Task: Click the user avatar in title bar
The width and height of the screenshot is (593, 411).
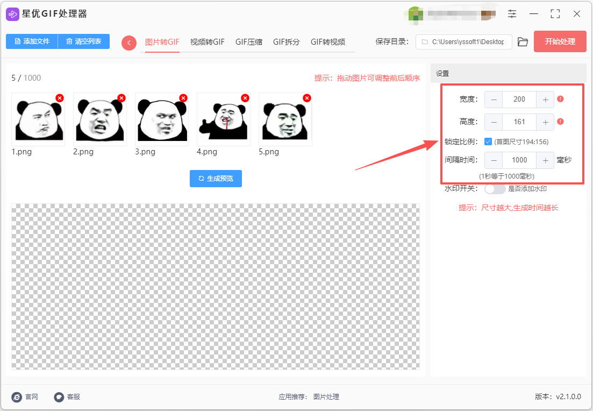Action: 416,15
